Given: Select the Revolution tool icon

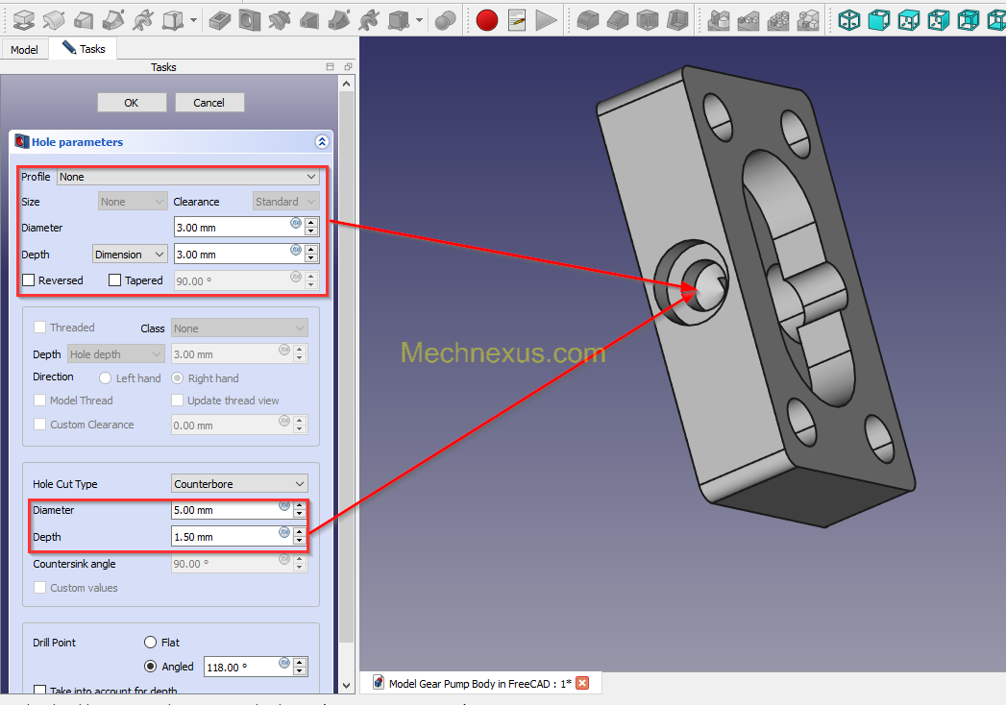Looking at the screenshot, I should tap(54, 20).
